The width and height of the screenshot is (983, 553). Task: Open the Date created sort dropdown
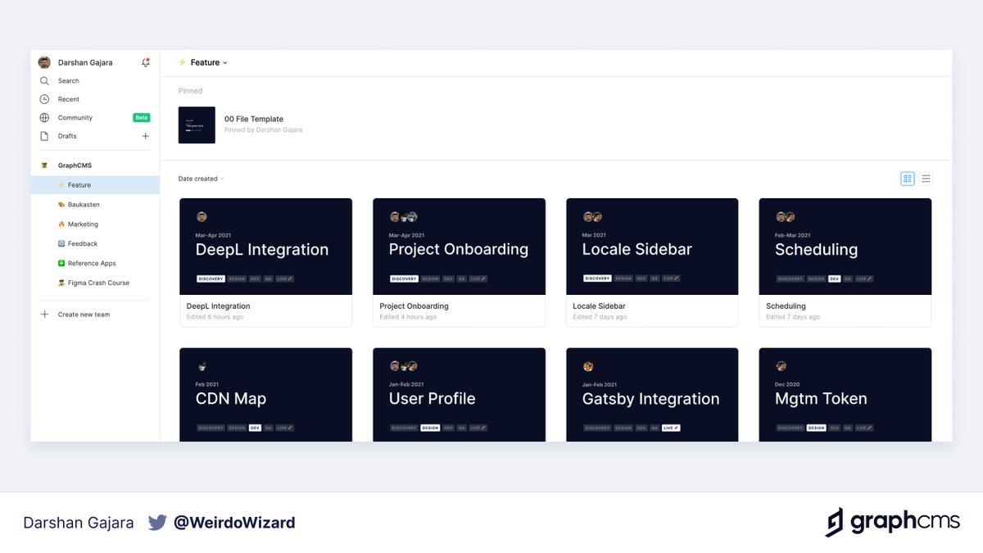point(201,179)
